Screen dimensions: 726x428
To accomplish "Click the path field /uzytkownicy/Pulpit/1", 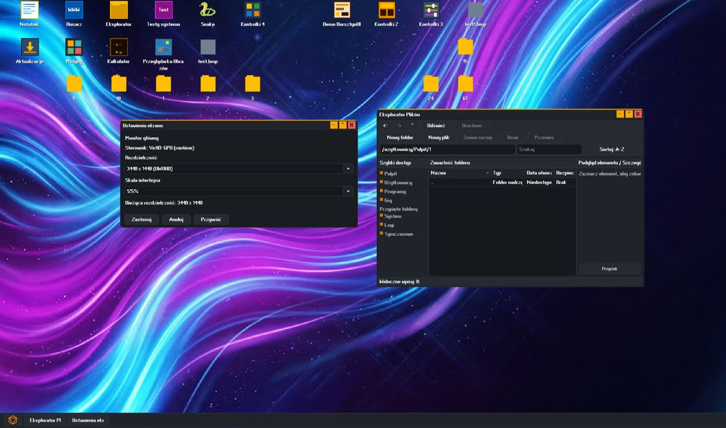I will coord(447,149).
